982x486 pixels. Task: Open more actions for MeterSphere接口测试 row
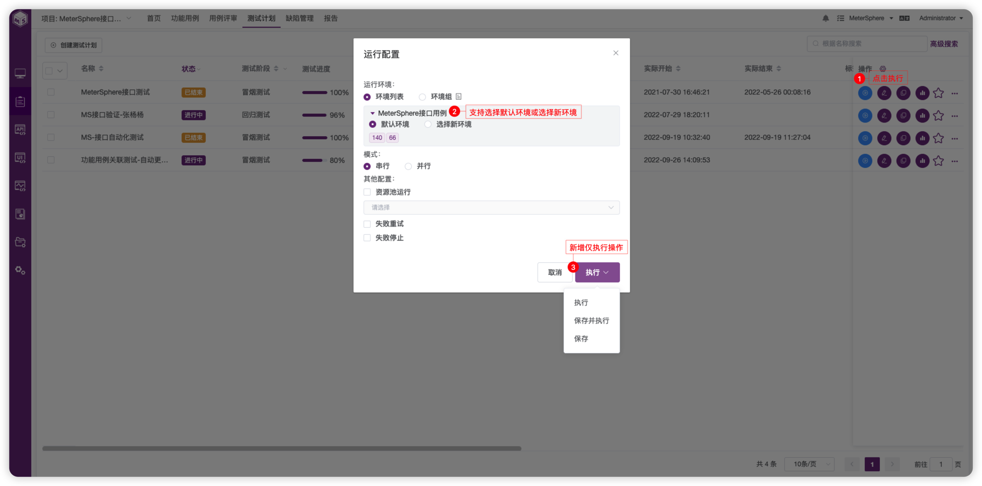tap(955, 93)
